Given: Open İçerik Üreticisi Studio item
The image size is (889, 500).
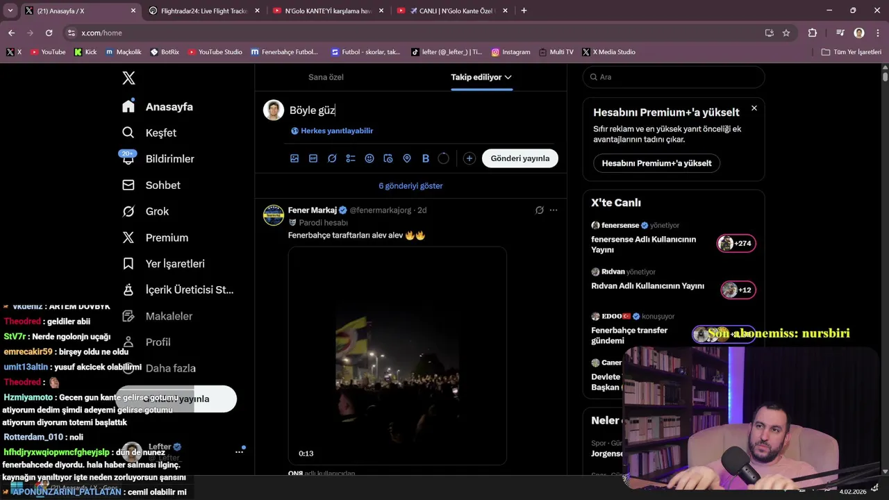Looking at the screenshot, I should [177, 290].
